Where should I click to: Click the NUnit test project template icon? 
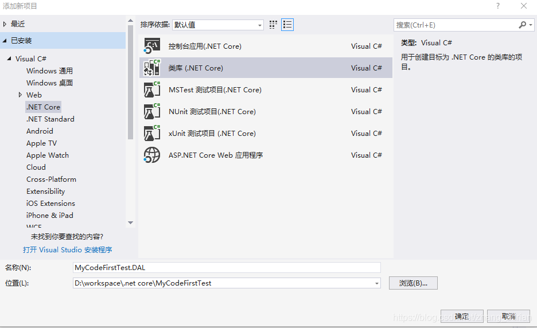(151, 112)
